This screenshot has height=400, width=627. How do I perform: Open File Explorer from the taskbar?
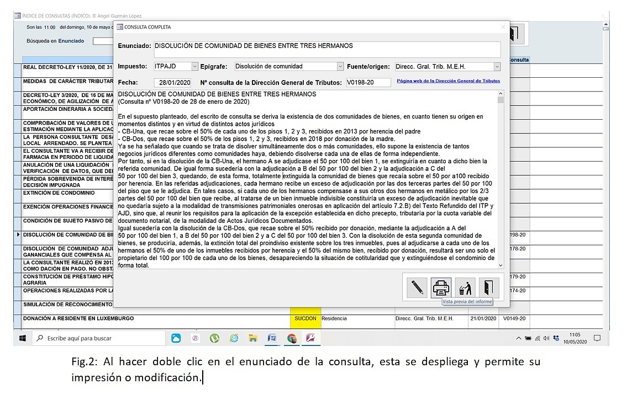coord(252,338)
